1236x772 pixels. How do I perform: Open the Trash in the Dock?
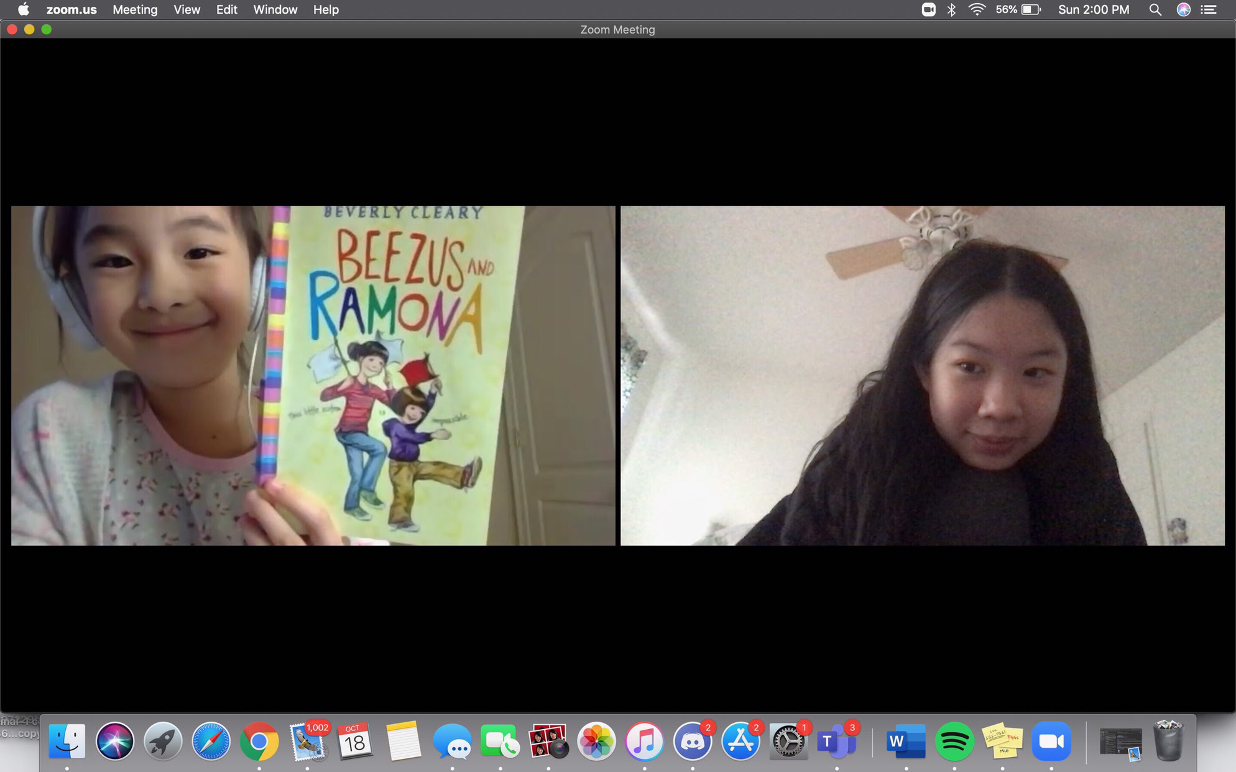click(x=1168, y=740)
